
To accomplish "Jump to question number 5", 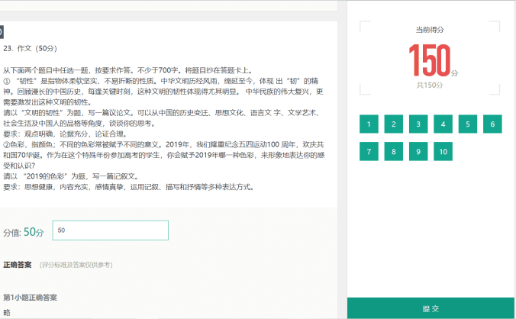I will (x=468, y=124).
